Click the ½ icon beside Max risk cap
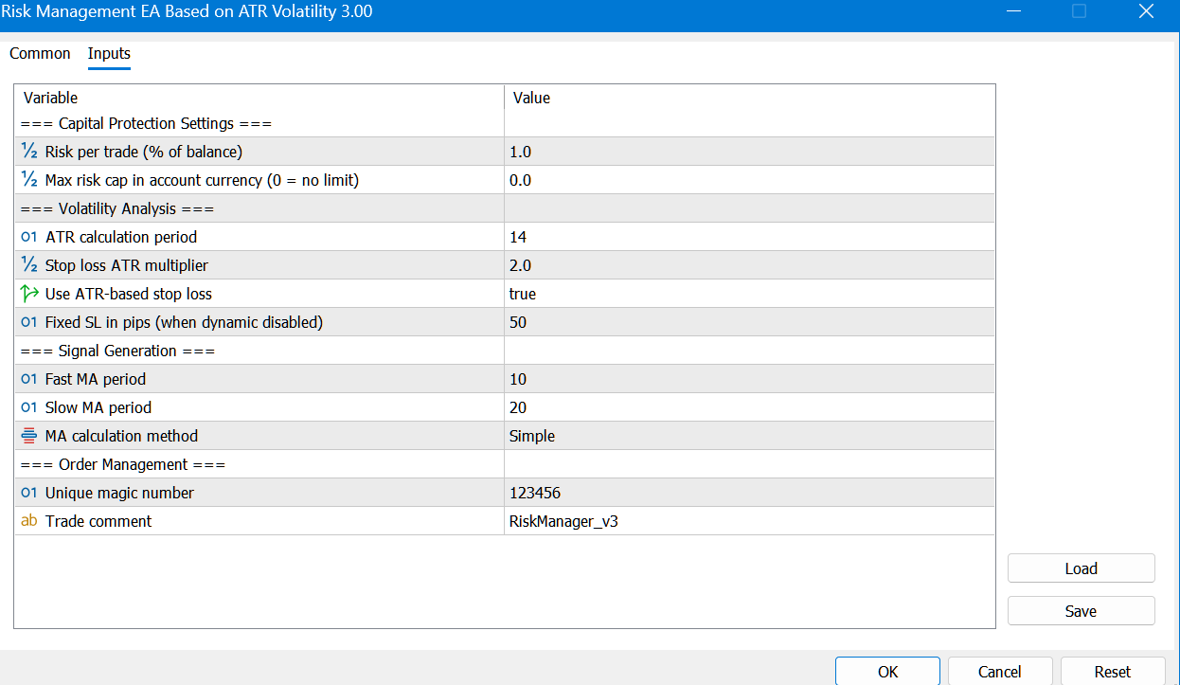The height and width of the screenshot is (685, 1180). (x=28, y=179)
